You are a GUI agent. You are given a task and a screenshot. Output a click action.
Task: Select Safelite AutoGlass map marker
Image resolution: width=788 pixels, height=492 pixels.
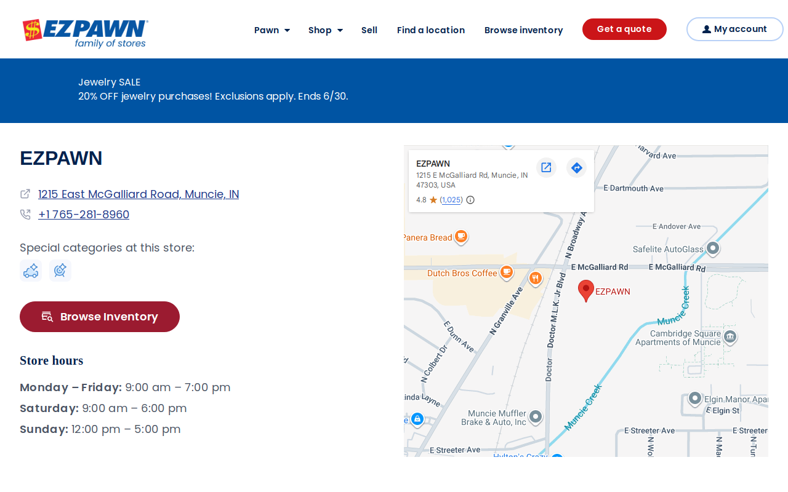(x=713, y=248)
